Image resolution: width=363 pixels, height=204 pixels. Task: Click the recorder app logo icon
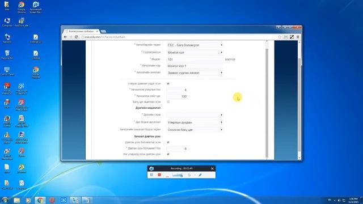click(151, 169)
